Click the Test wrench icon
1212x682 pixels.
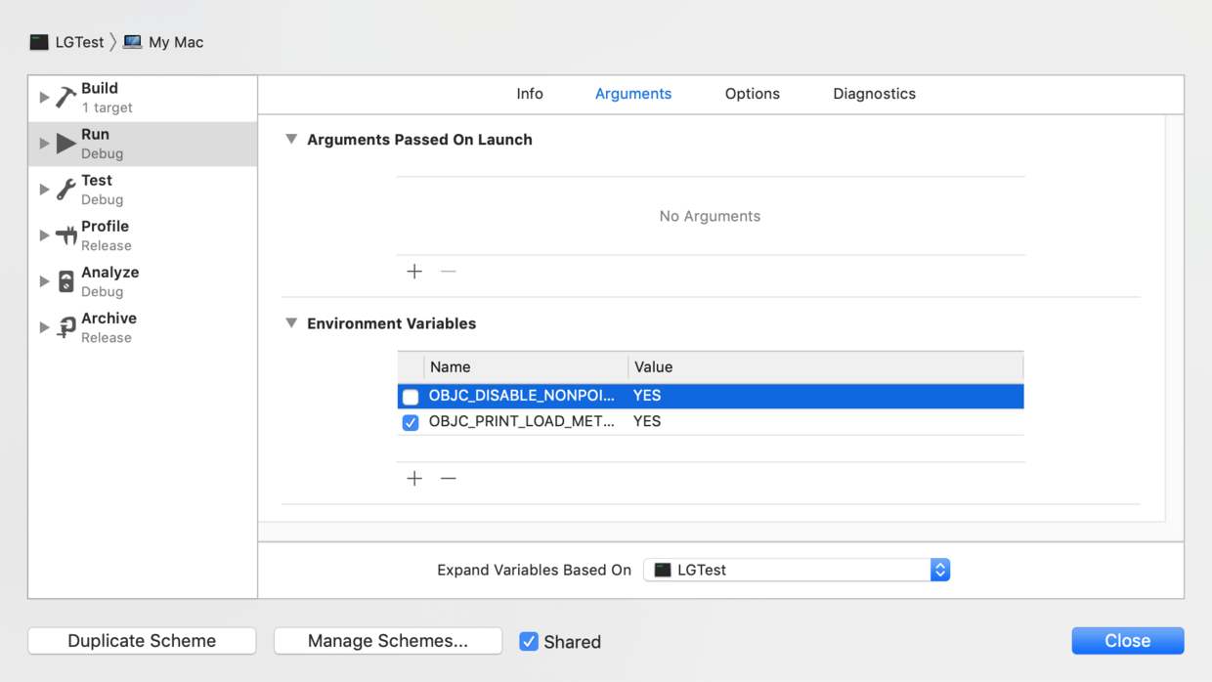(65, 190)
